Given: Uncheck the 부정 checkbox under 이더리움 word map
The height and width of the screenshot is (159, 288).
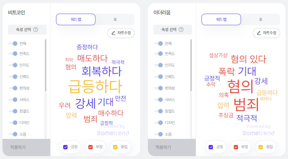Looking at the screenshot, I should pos(236,147).
